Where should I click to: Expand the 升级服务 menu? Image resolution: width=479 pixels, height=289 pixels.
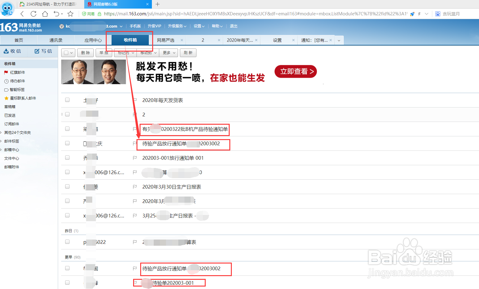tap(177, 26)
